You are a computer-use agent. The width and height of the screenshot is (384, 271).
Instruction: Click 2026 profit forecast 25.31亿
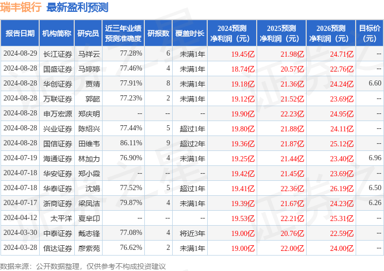(342, 218)
